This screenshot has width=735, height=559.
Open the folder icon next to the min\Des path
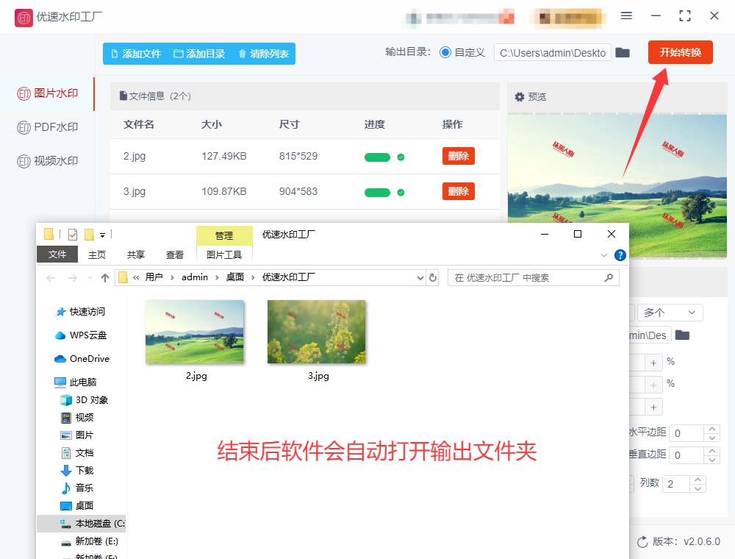682,335
